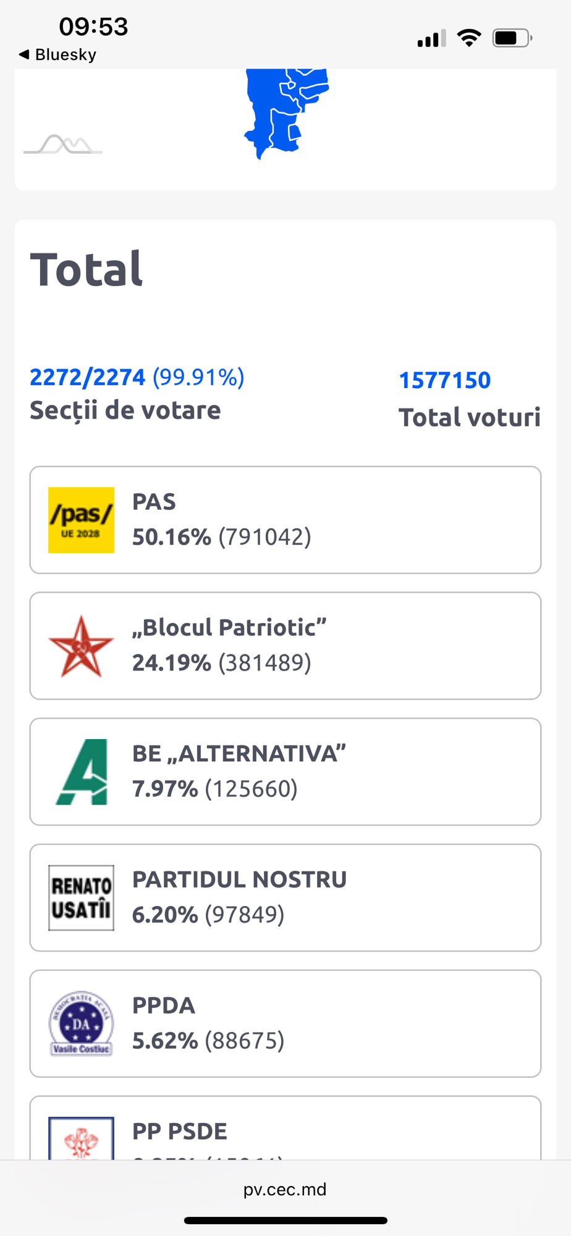The width and height of the screenshot is (571, 1236).
Task: Tap the 2272/2274 polling stations count
Action: point(88,377)
